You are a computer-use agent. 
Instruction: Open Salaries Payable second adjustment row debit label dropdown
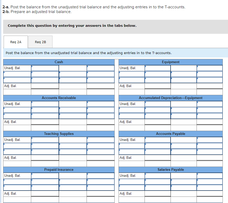[x=132, y=188]
